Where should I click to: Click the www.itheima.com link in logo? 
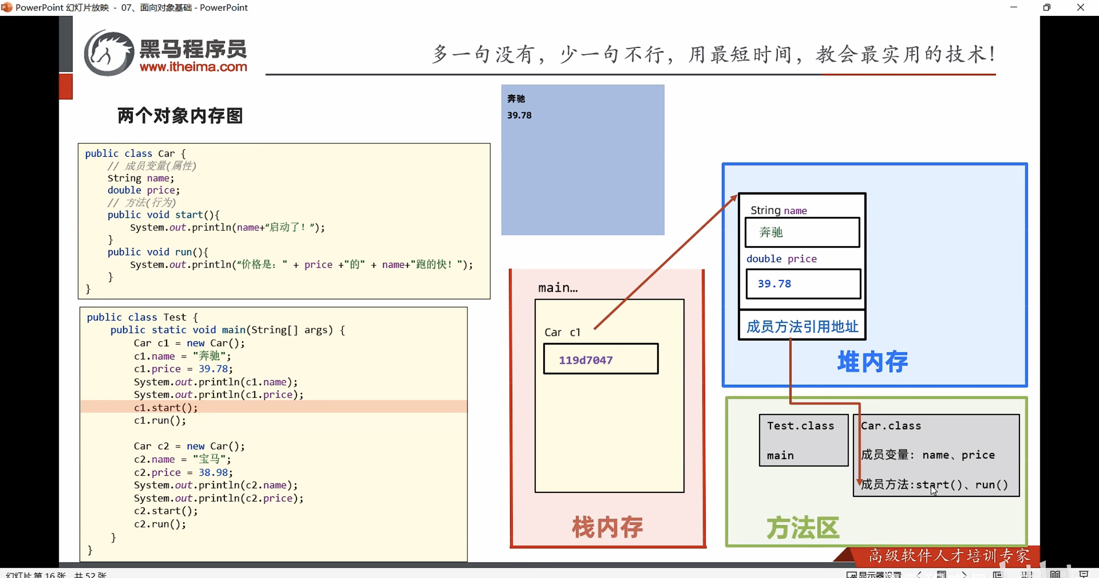point(193,67)
